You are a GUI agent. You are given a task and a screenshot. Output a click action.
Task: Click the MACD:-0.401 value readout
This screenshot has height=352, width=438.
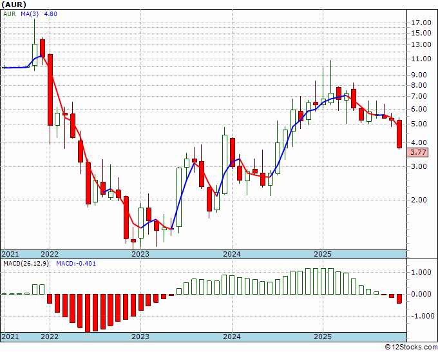click(x=76, y=264)
